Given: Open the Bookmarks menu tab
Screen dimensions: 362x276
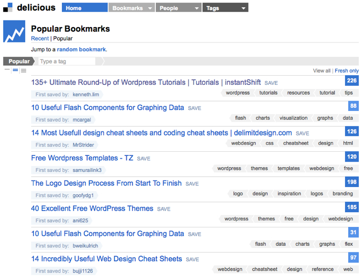Looking at the screenshot, I should 131,8.
